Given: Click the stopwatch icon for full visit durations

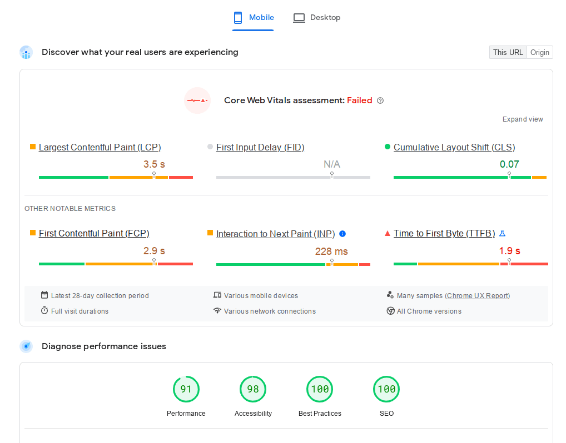Looking at the screenshot, I should (44, 311).
